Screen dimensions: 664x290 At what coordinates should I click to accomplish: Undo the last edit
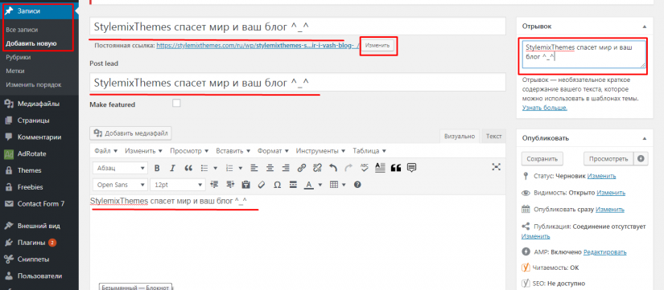coord(333,168)
